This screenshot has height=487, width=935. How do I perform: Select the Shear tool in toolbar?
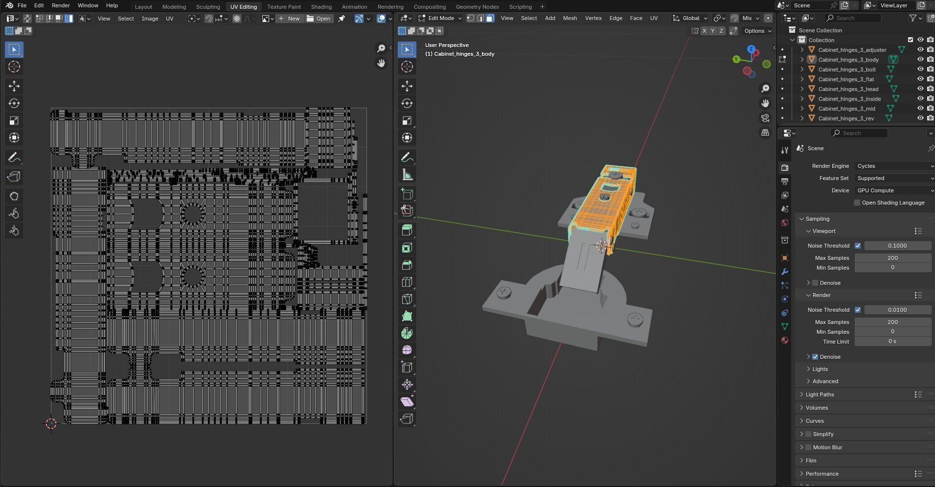[x=407, y=402]
